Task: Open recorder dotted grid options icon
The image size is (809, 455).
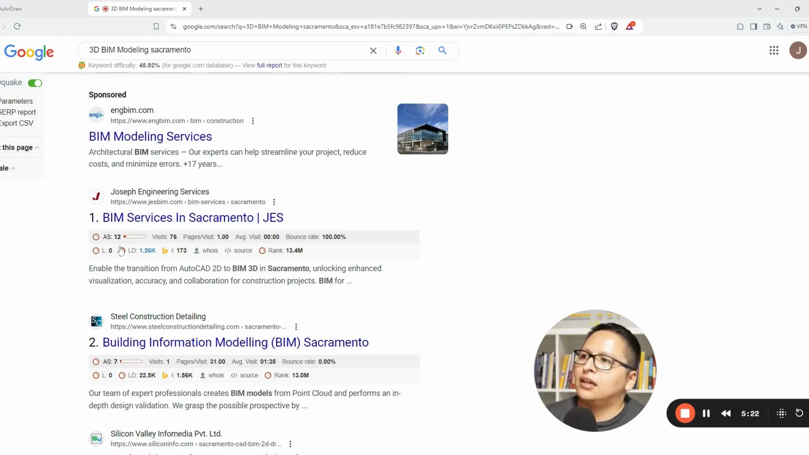Action: pyautogui.click(x=781, y=413)
